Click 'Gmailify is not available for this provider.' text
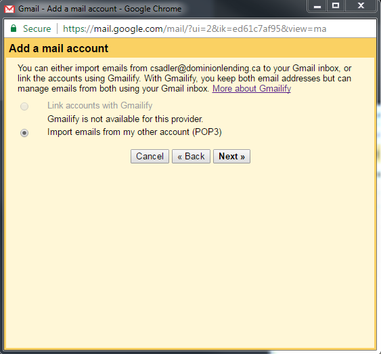This screenshot has height=354, width=381. click(125, 119)
